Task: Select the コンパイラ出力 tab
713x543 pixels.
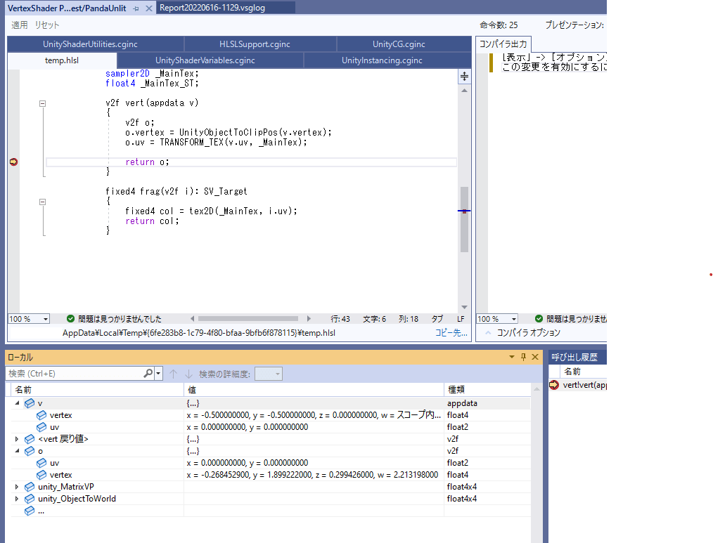Action: [x=503, y=44]
